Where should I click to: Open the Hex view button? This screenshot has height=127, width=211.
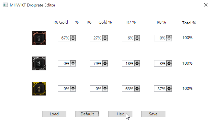[120, 114]
